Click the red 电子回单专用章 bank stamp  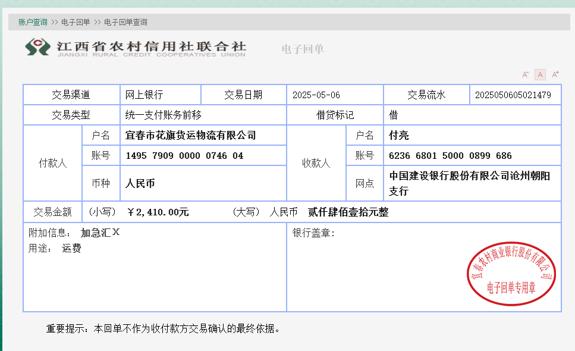tap(511, 274)
